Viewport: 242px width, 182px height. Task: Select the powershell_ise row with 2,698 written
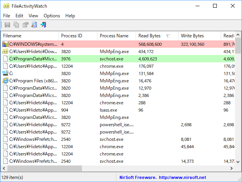118,125
